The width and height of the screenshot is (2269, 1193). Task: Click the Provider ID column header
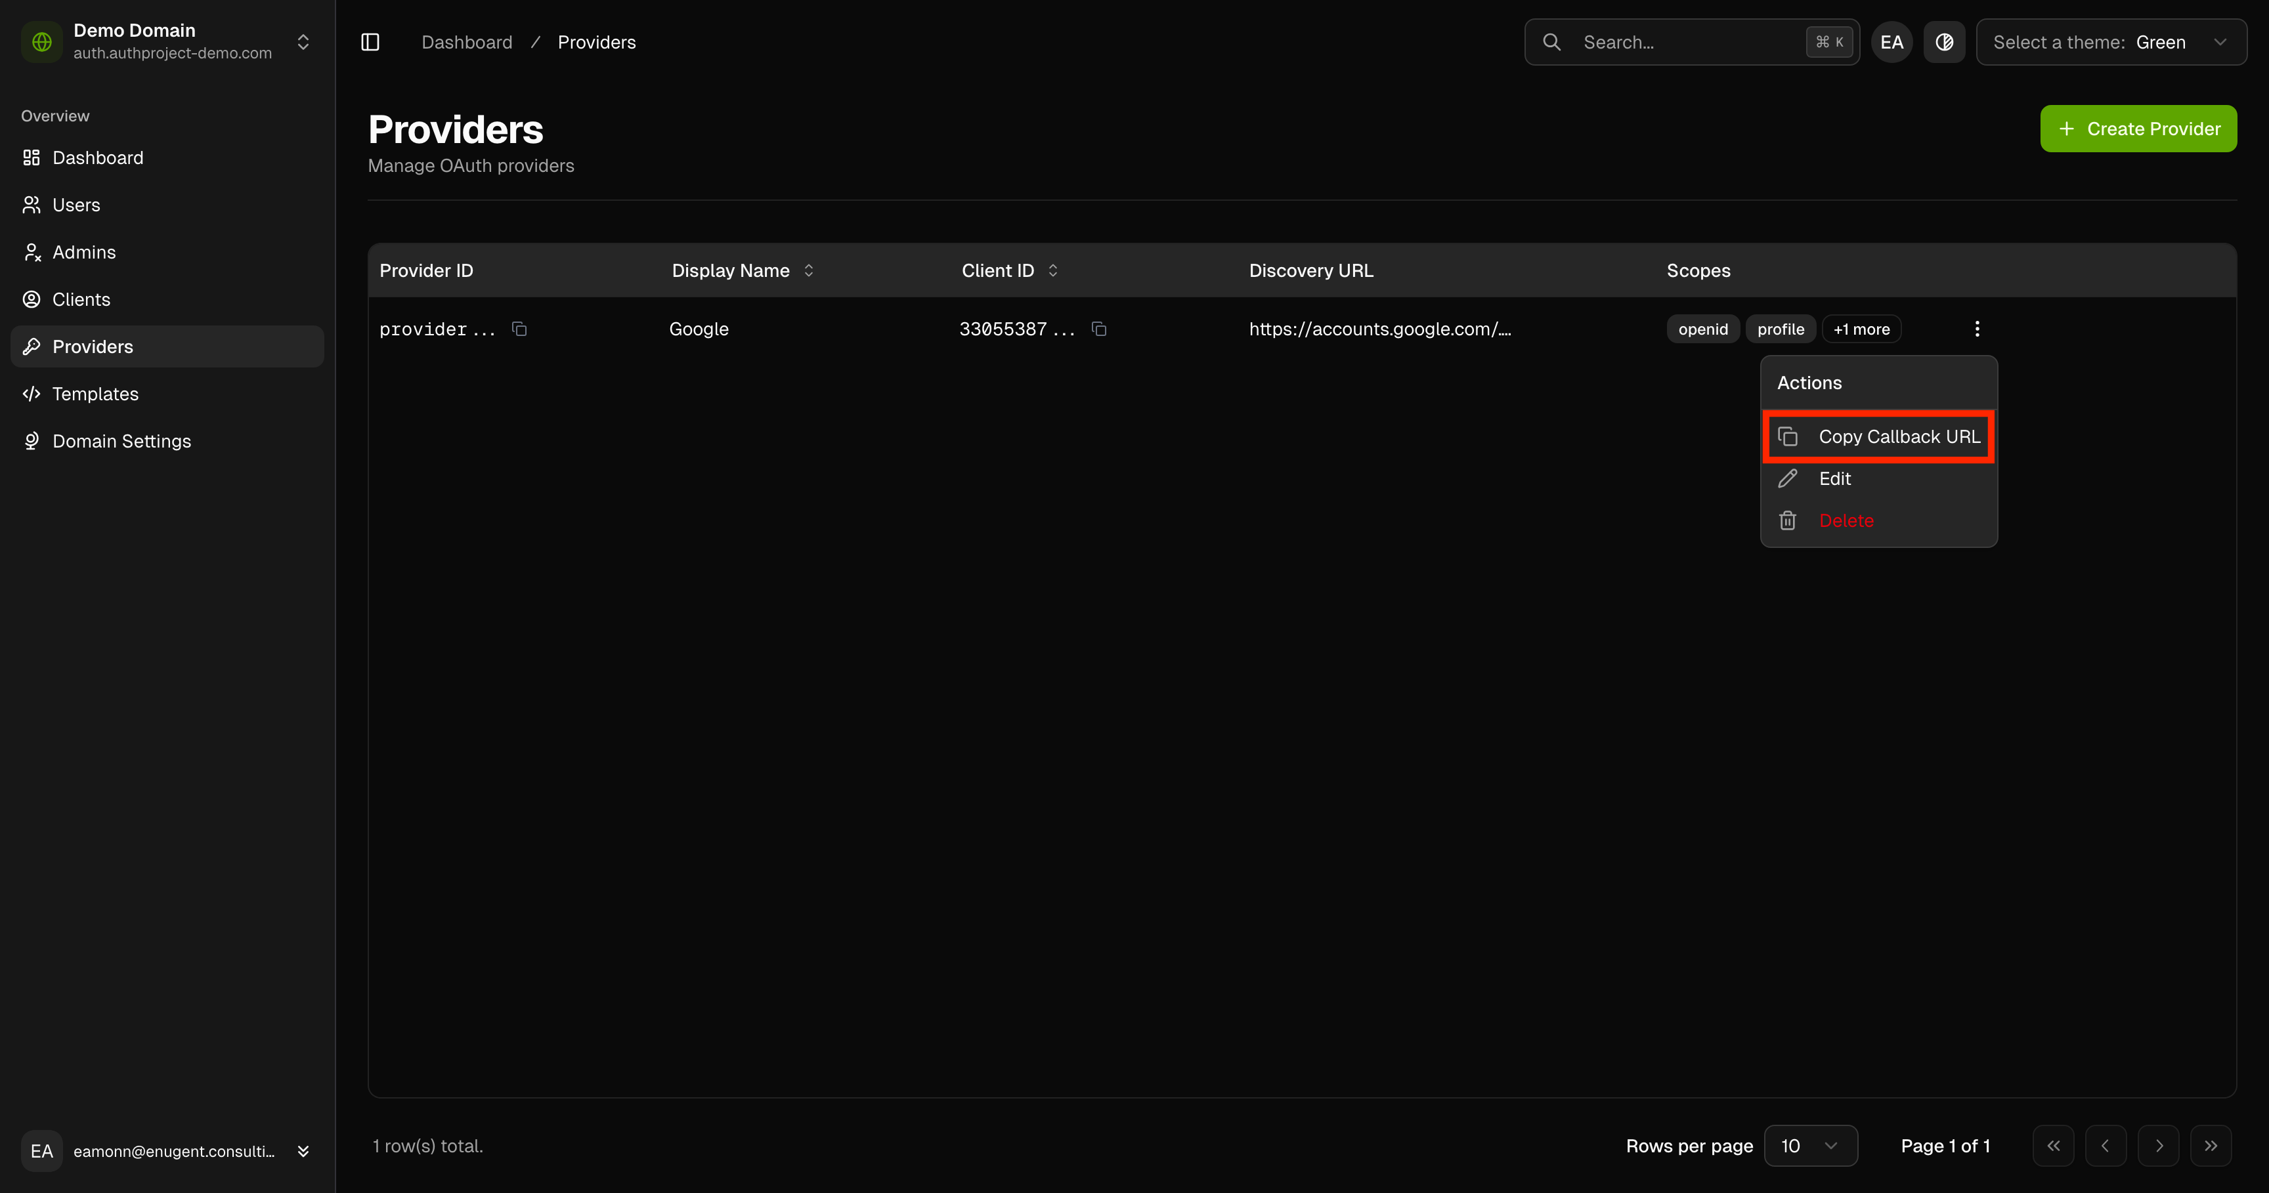click(426, 270)
